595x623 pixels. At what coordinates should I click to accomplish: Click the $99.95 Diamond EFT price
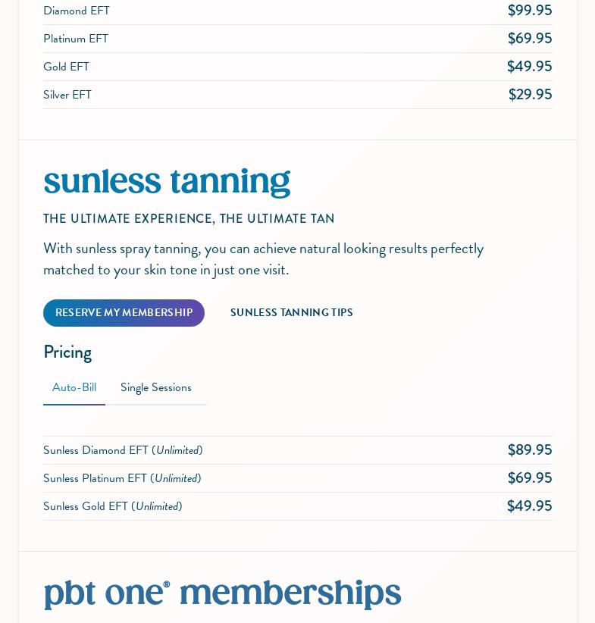529,11
